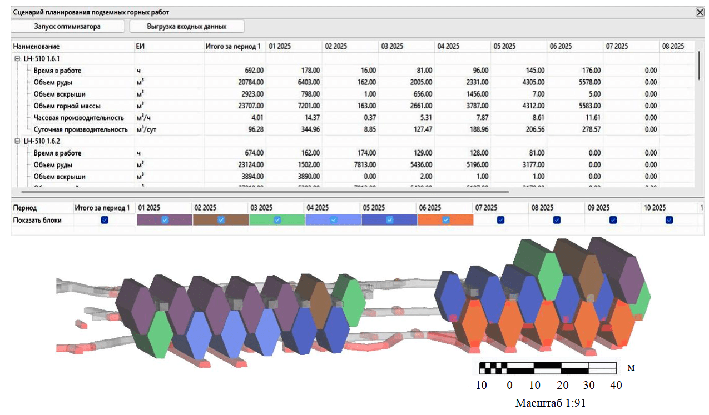This screenshot has height=415, width=709.
Task: Toggle Итого за период 1 show blocks checkbox
Action: (105, 220)
